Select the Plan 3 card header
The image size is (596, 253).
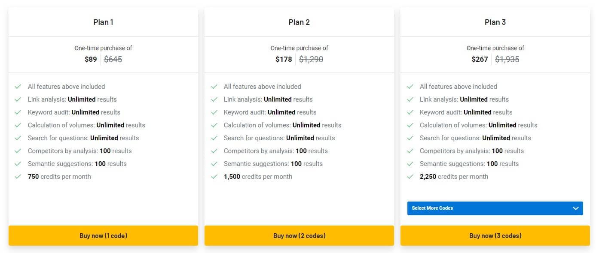pos(495,22)
